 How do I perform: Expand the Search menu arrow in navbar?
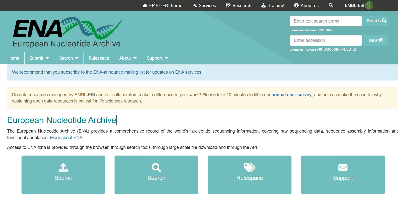77,58
